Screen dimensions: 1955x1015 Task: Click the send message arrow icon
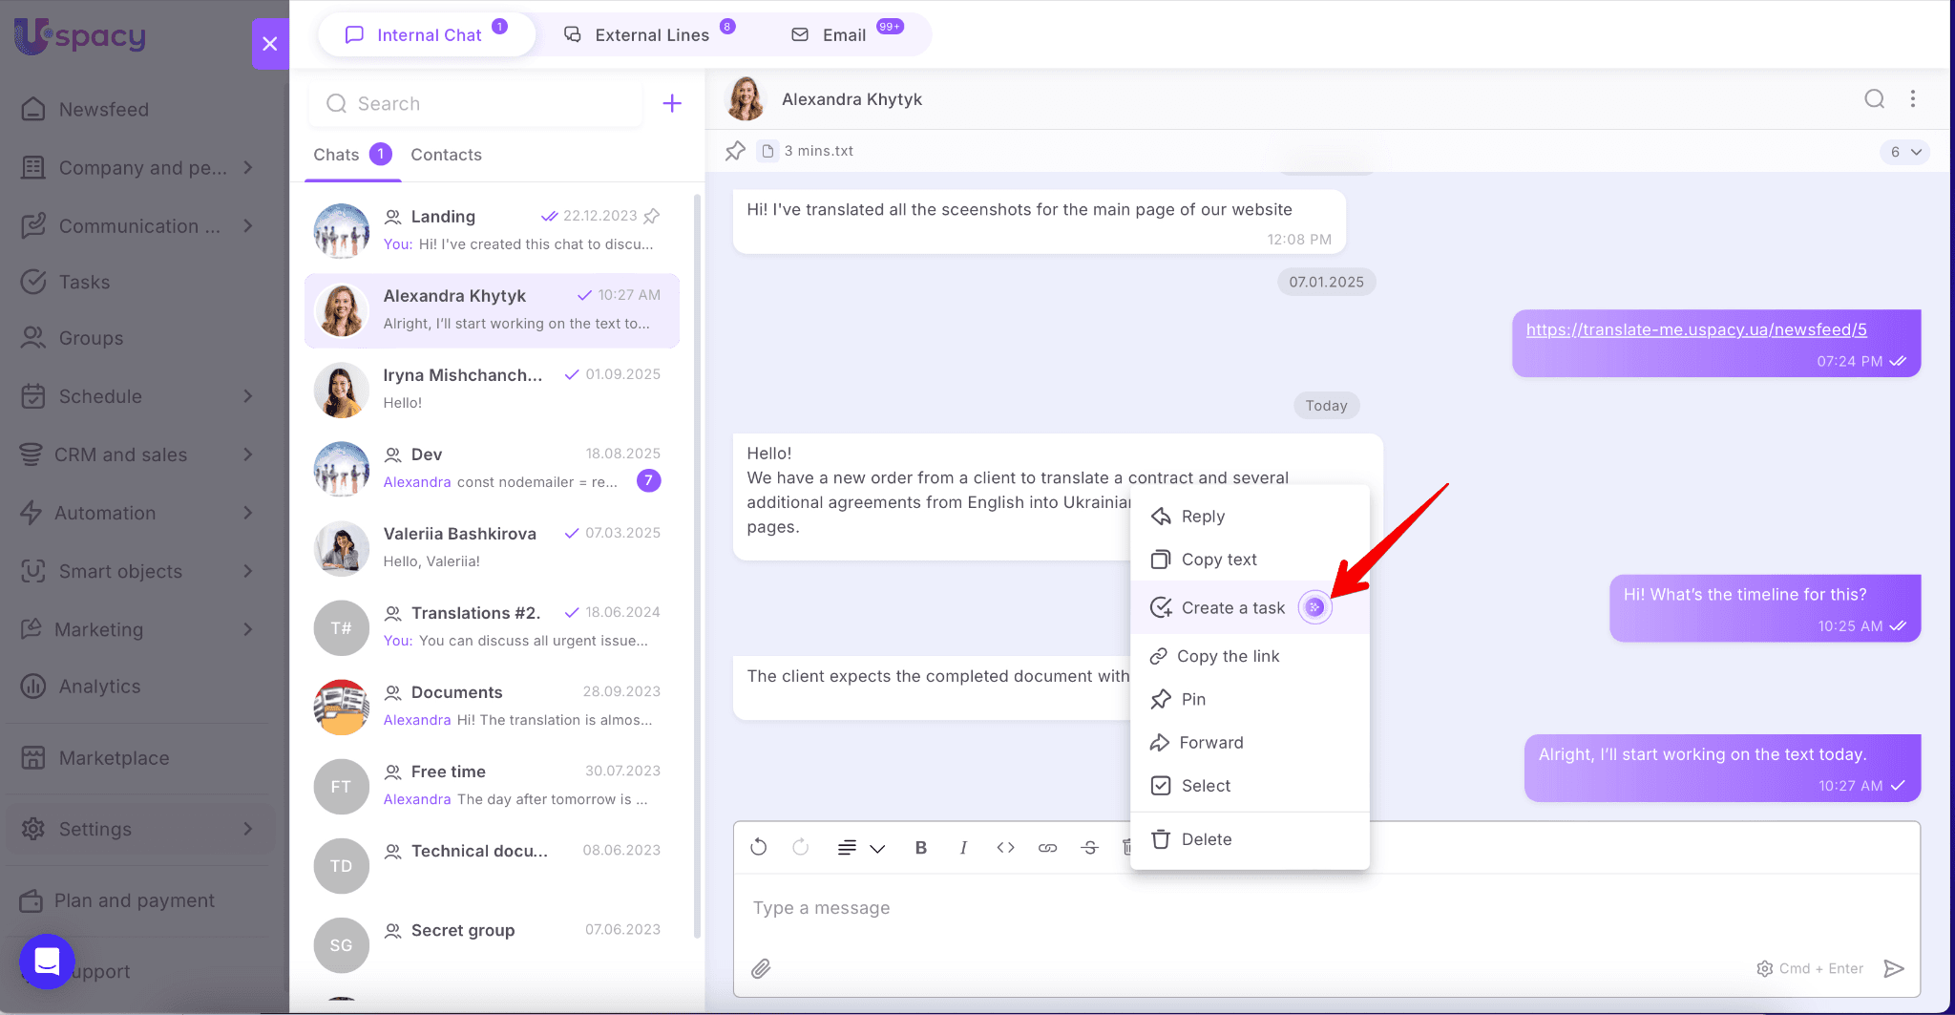pos(1894,969)
